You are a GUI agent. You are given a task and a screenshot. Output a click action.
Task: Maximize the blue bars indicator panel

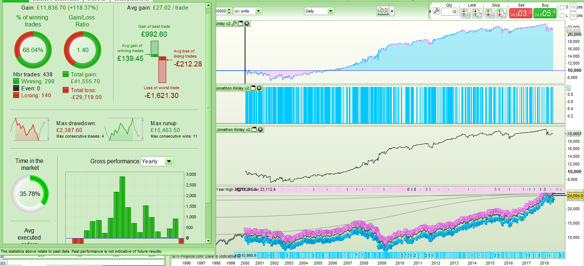(x=253, y=88)
